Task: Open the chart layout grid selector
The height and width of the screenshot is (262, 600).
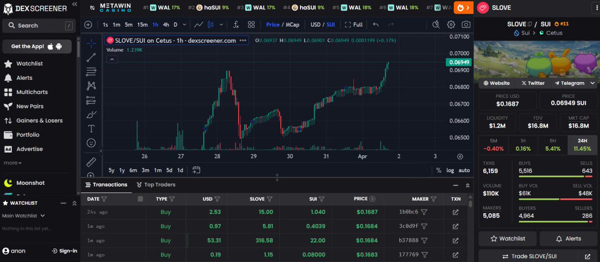Action: point(251,24)
